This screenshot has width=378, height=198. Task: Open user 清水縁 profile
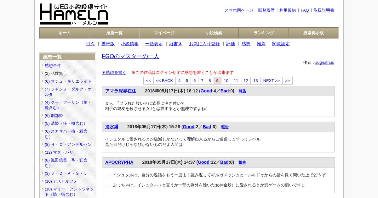pos(112,127)
